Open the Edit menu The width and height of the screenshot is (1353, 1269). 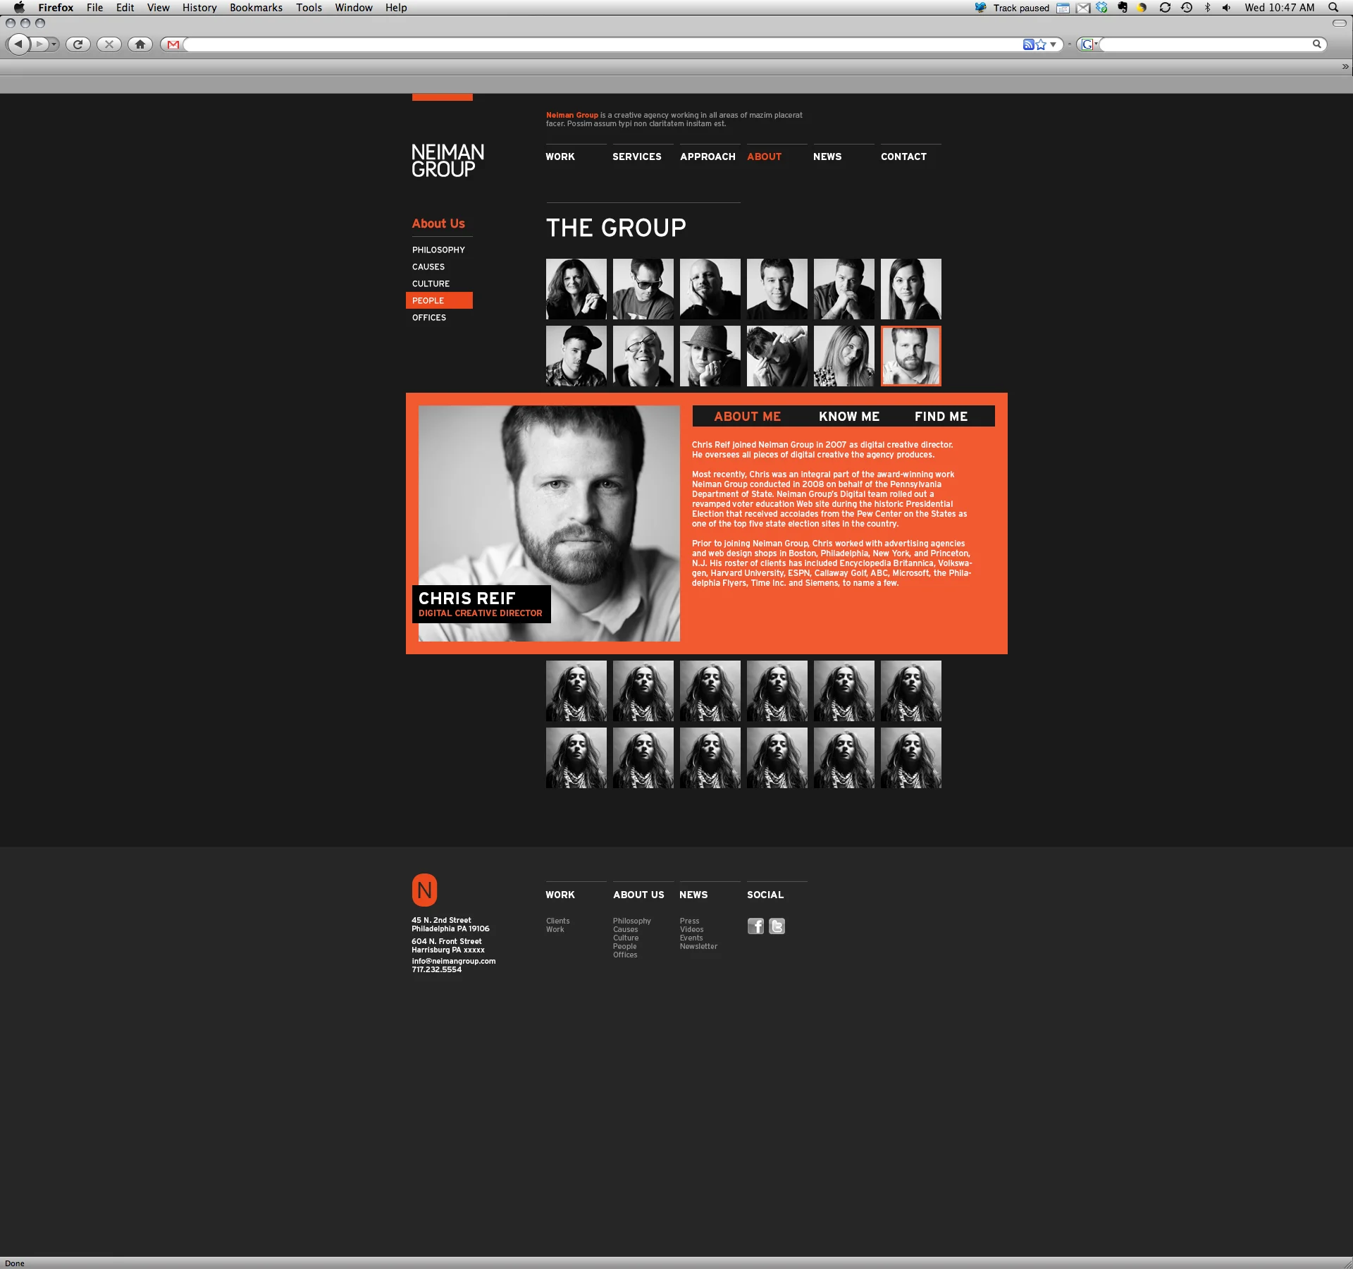tap(125, 7)
